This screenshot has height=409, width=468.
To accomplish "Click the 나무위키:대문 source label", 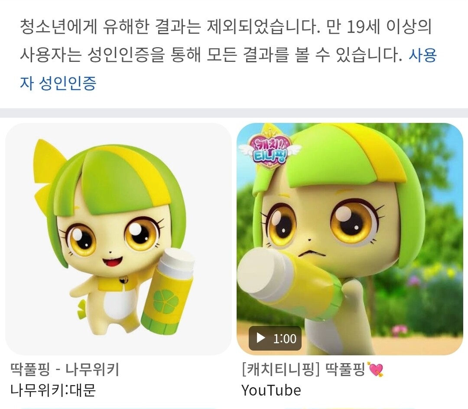I will 53,390.
